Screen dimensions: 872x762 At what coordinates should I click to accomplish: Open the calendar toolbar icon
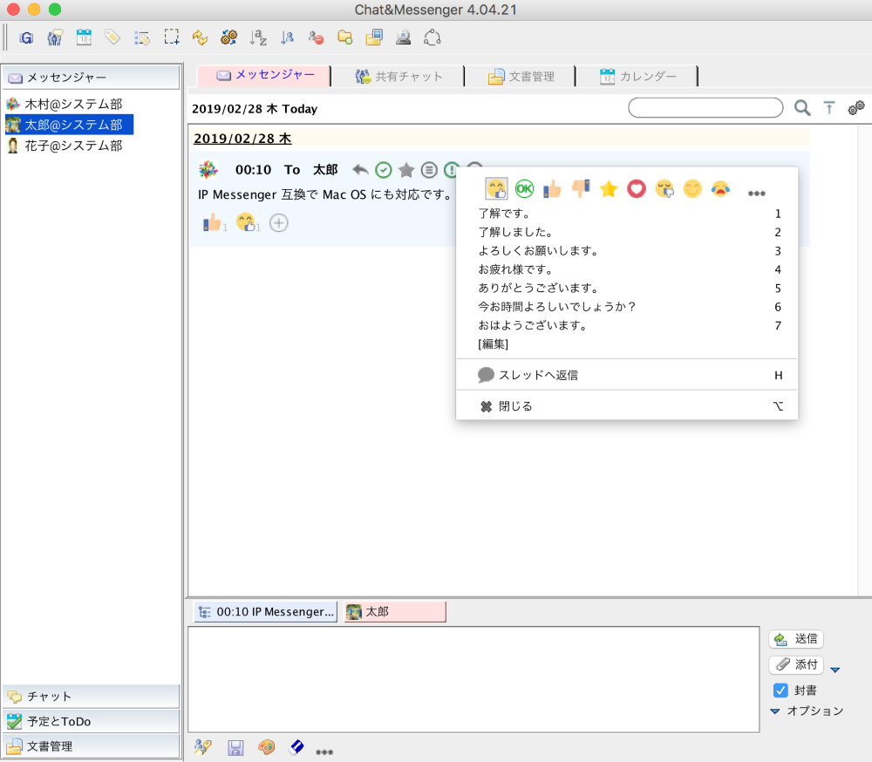click(x=84, y=37)
